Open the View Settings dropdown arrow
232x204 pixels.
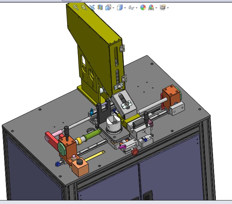[168, 8]
